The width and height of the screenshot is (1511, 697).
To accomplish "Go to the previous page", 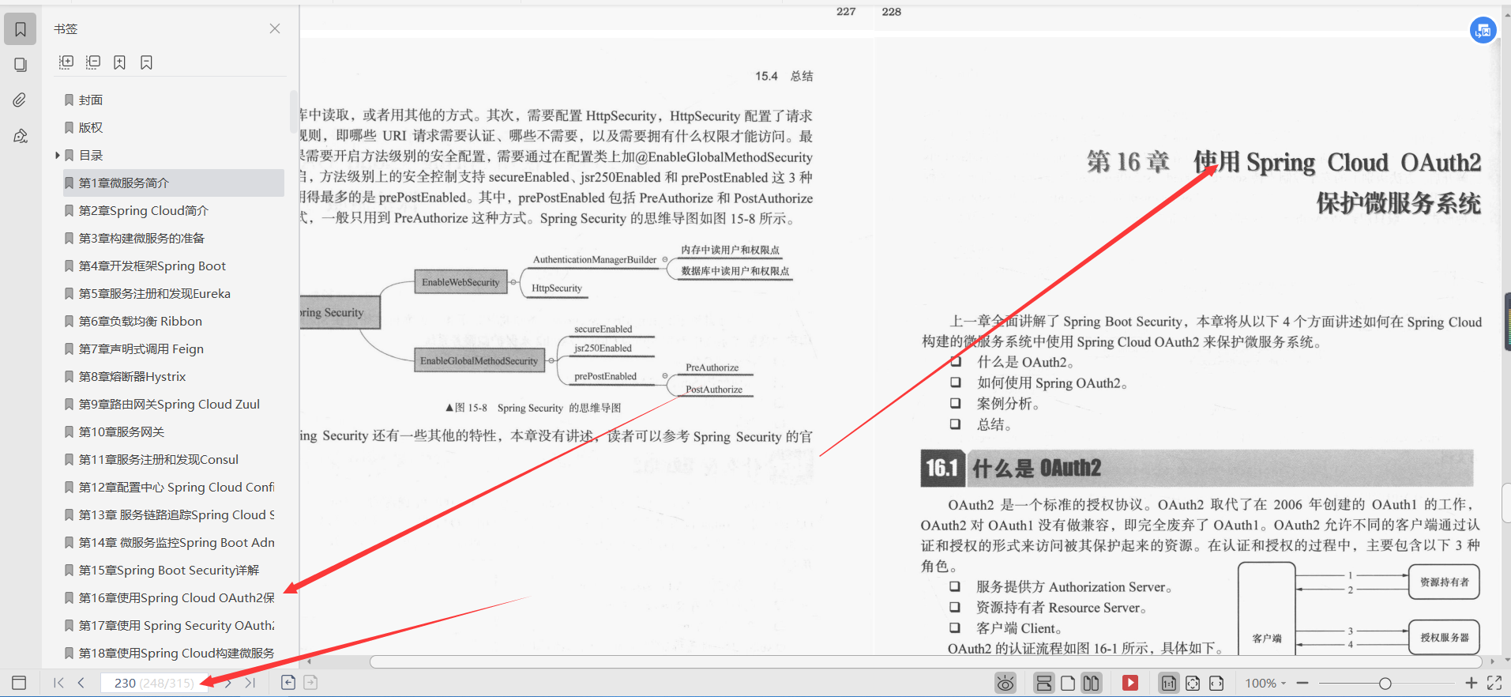I will click(x=81, y=683).
